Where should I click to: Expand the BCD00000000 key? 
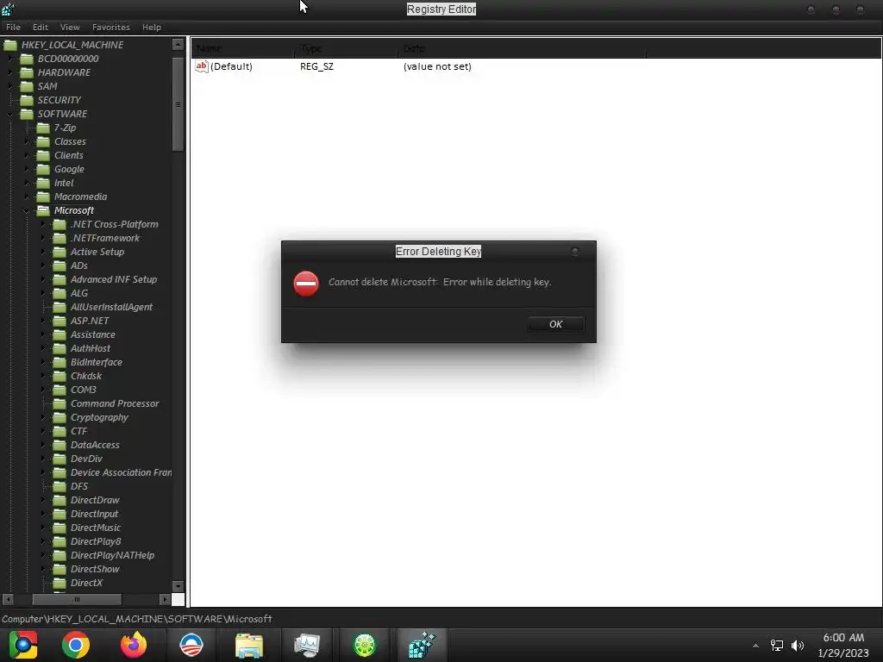(x=10, y=59)
